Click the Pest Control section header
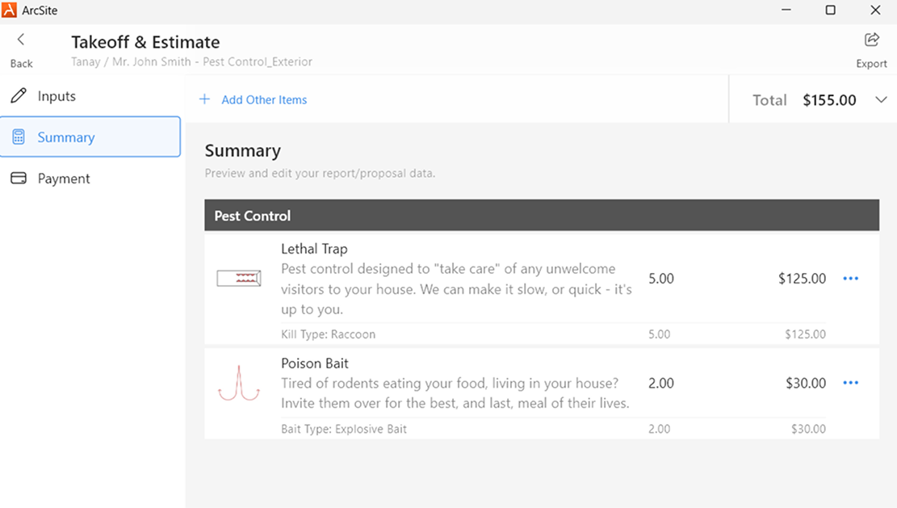Viewport: 897px width, 508px height. point(542,215)
